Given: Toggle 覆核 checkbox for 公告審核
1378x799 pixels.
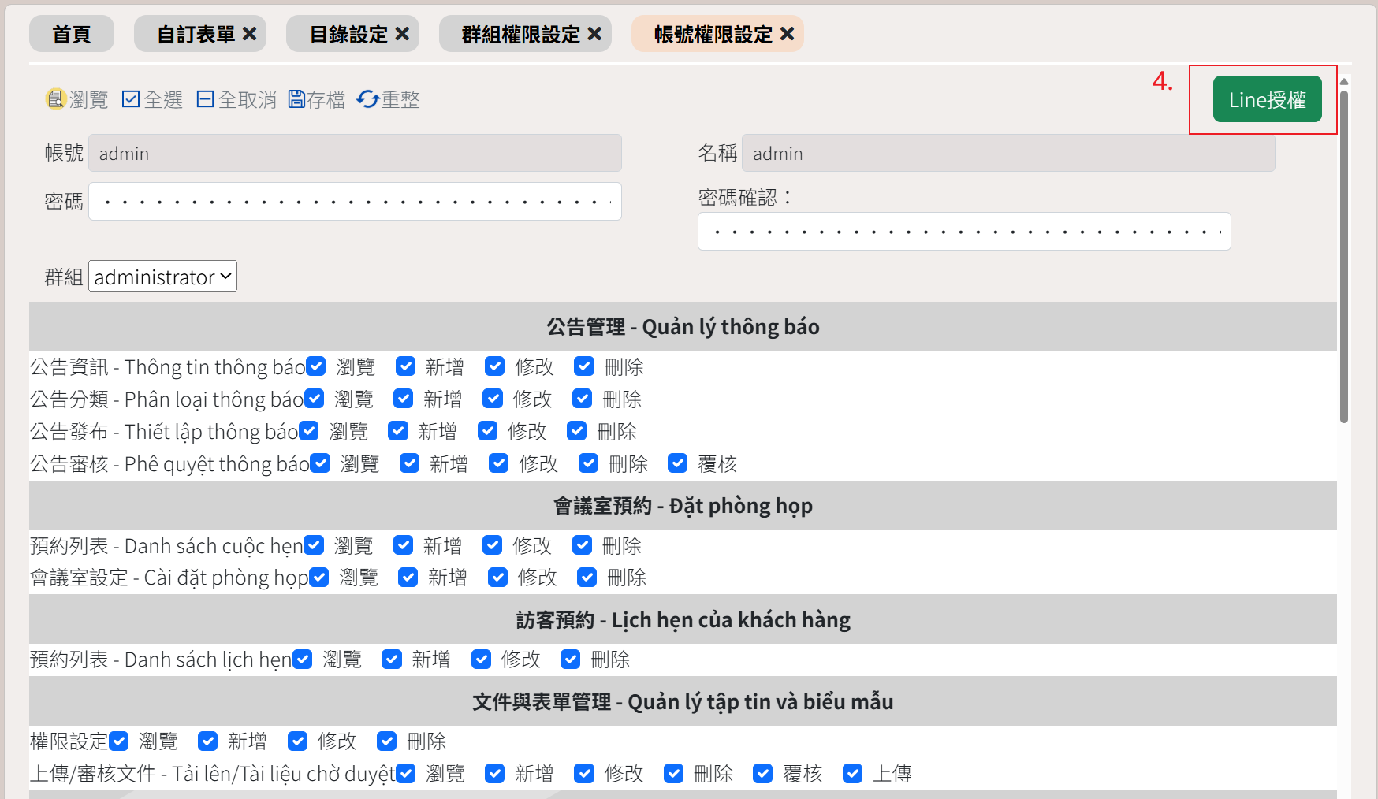Looking at the screenshot, I should tap(678, 463).
